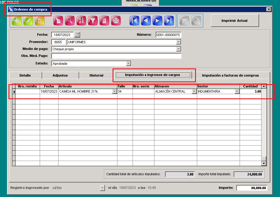Open the Estado dropdown showing Aprobada
This screenshot has height=197, width=280.
point(128,64)
